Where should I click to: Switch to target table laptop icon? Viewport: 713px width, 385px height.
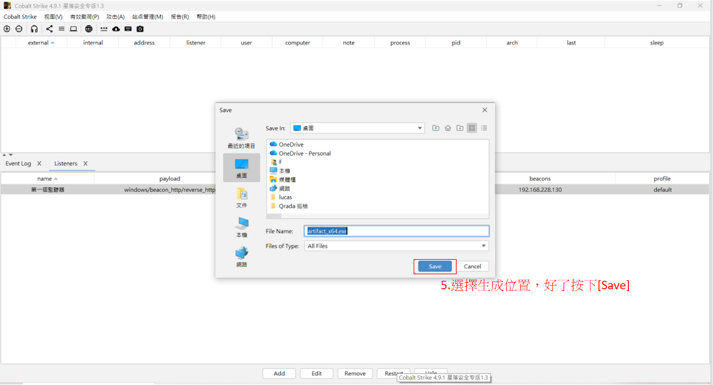point(73,28)
